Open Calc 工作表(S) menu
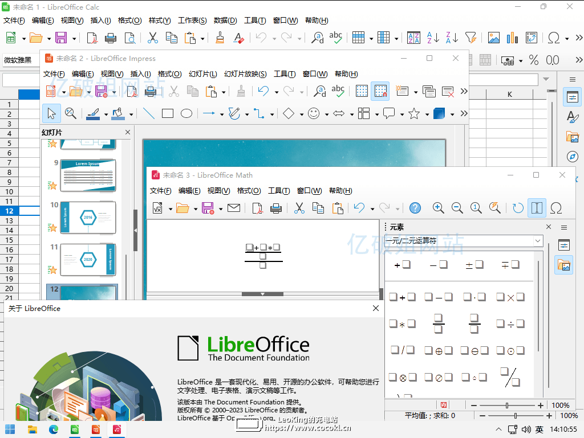 point(192,21)
